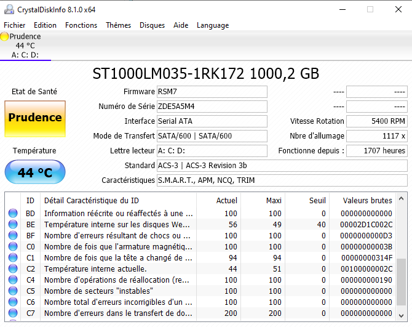Click the status orb for row C0
Viewport: 412px width, 327px height.
(13, 246)
